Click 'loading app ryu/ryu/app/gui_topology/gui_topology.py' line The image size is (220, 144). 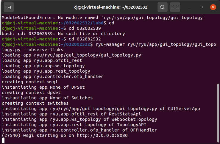pos(71,55)
